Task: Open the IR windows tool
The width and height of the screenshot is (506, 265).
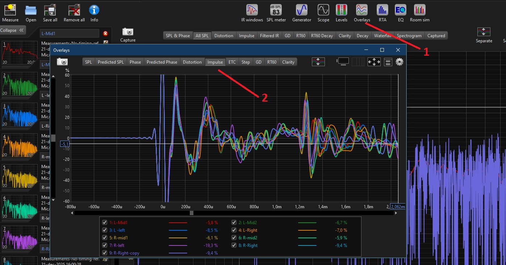Action: coord(252,10)
